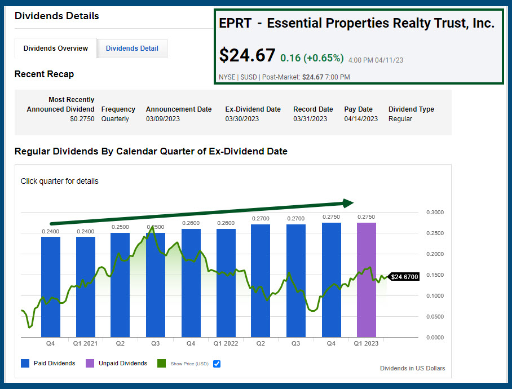
Task: Click the Unpaid Dividends legend label
Action: click(123, 364)
